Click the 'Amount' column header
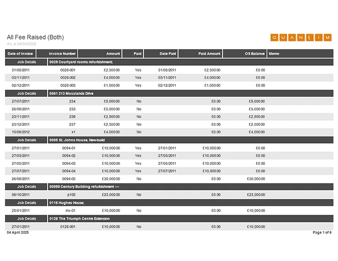 click(x=100, y=53)
